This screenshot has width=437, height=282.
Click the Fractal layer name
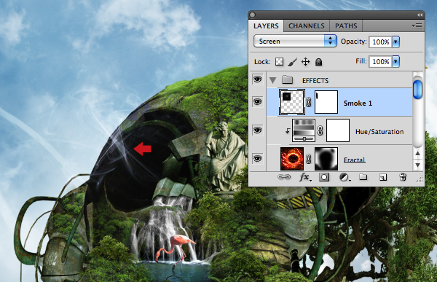[354, 160]
